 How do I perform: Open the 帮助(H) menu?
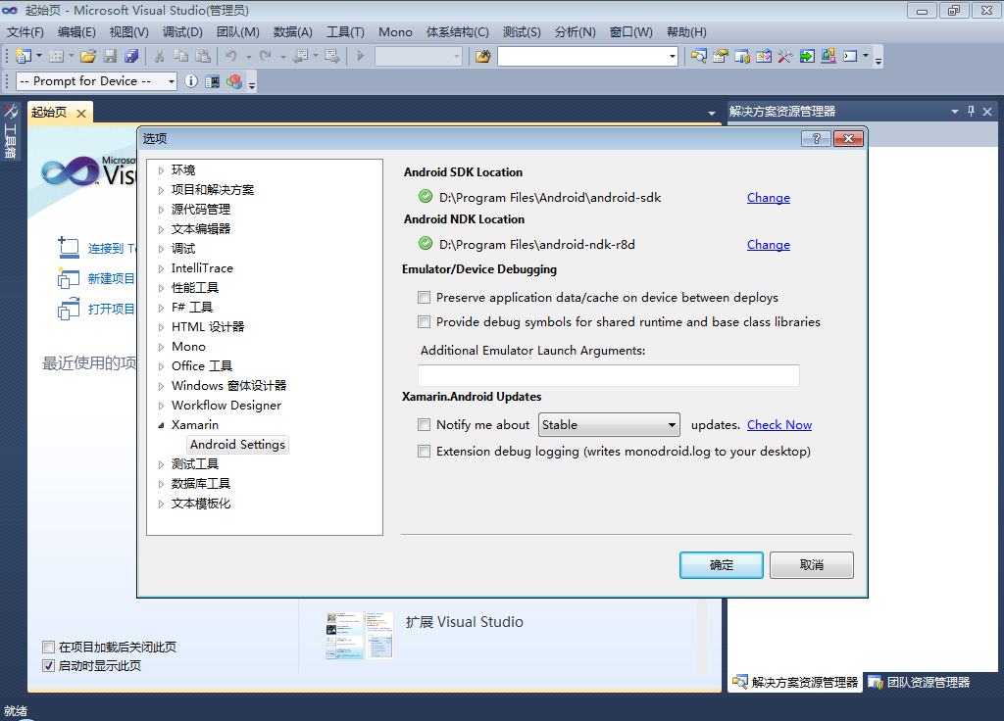pyautogui.click(x=686, y=32)
